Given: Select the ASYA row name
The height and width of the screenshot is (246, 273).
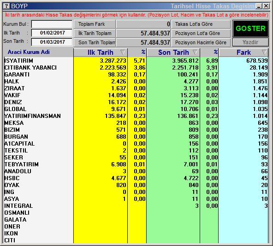Looking at the screenshot, I should coord(12,199).
